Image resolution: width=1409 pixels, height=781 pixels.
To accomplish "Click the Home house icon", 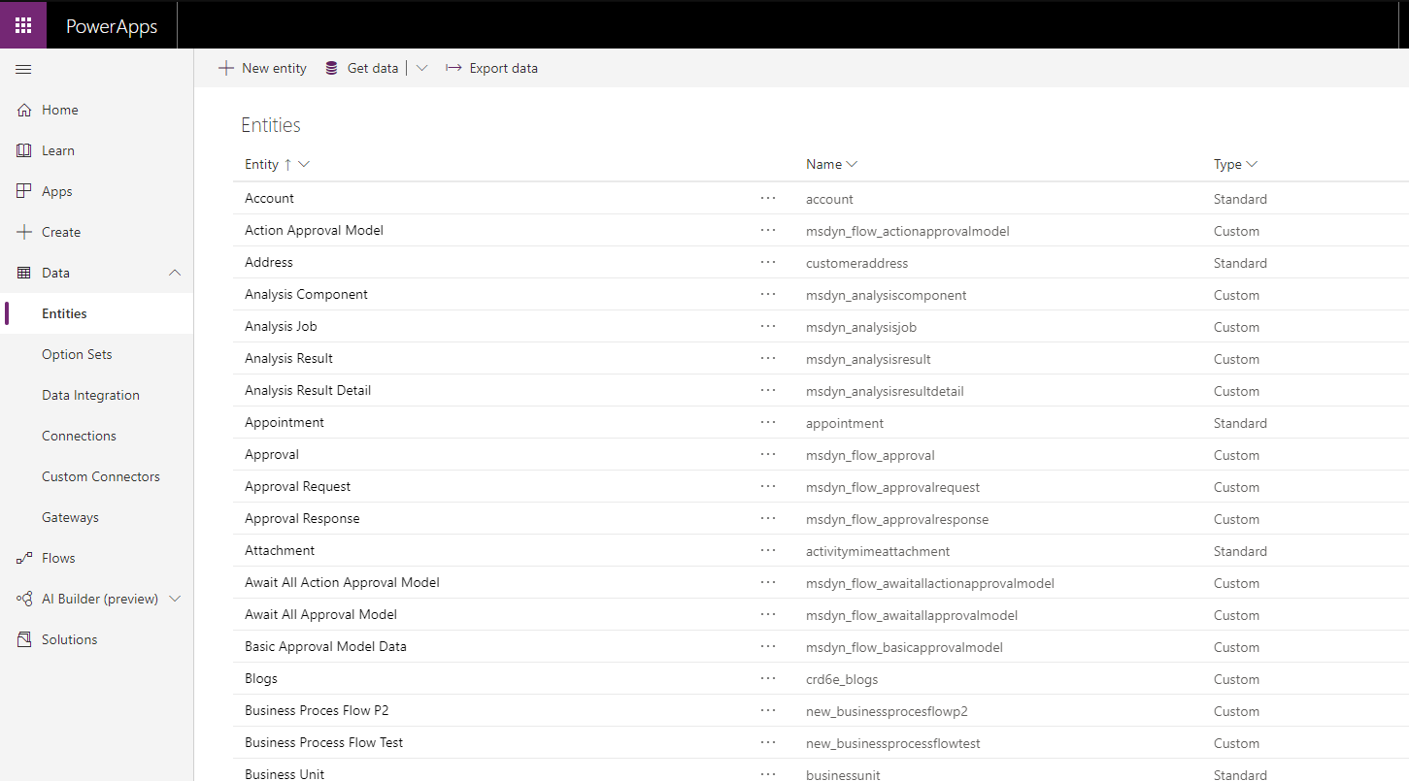I will point(24,111).
